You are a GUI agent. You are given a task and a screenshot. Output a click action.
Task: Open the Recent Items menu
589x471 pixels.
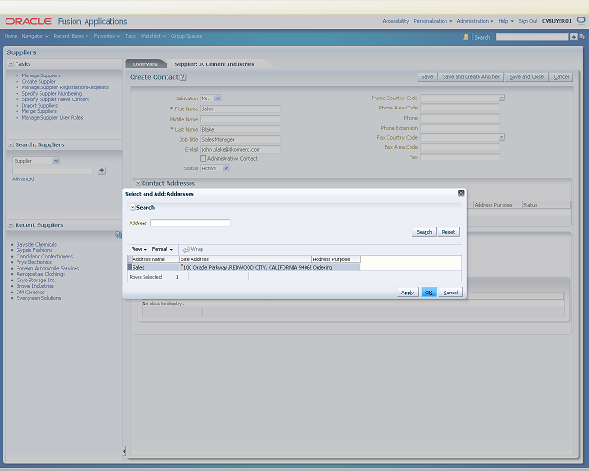click(x=71, y=36)
